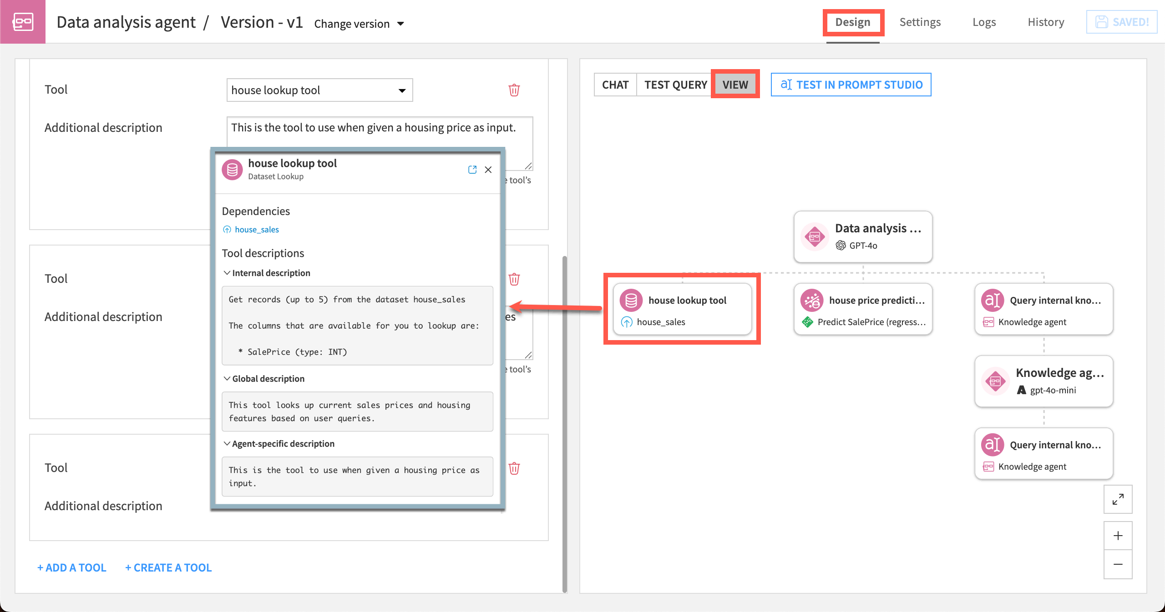Zoom out of the flow diagram
1165x612 pixels.
tap(1118, 564)
